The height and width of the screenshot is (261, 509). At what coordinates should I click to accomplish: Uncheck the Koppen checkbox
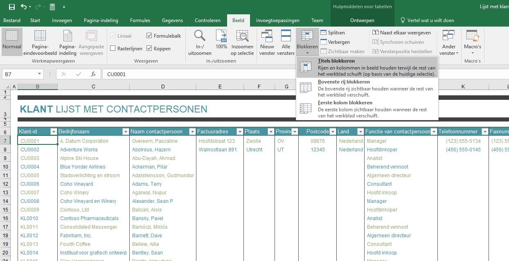pyautogui.click(x=149, y=48)
